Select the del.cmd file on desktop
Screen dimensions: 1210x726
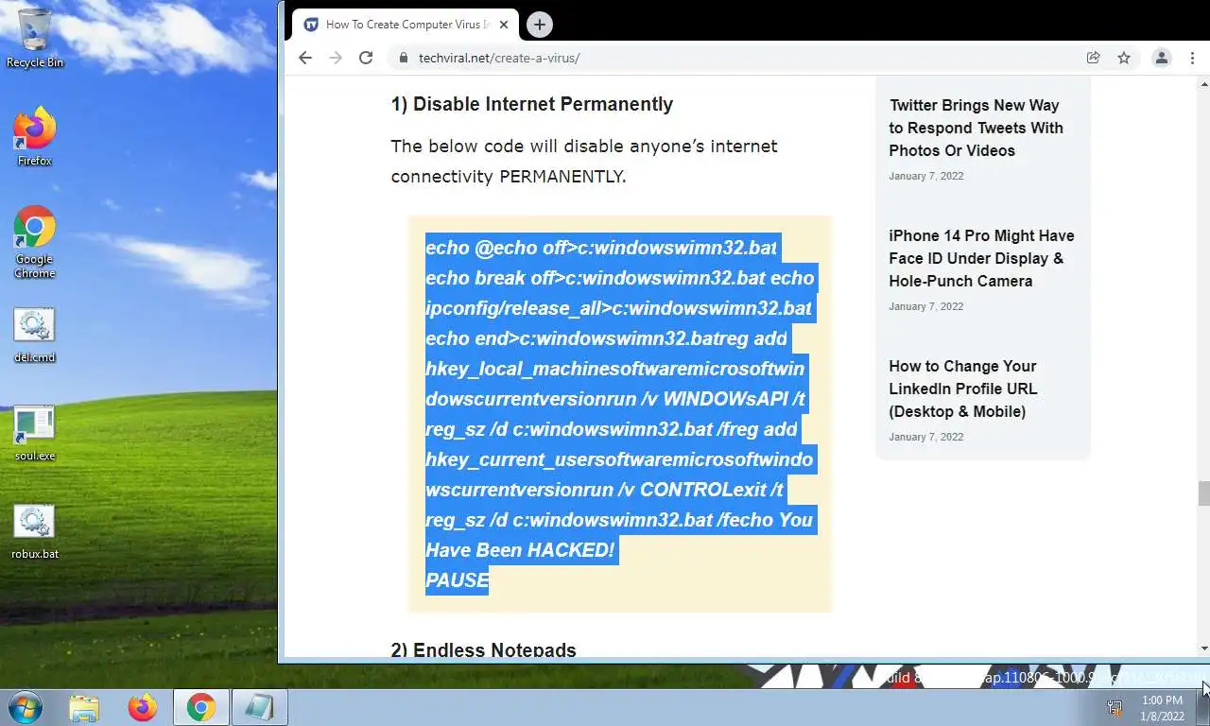pos(35,336)
